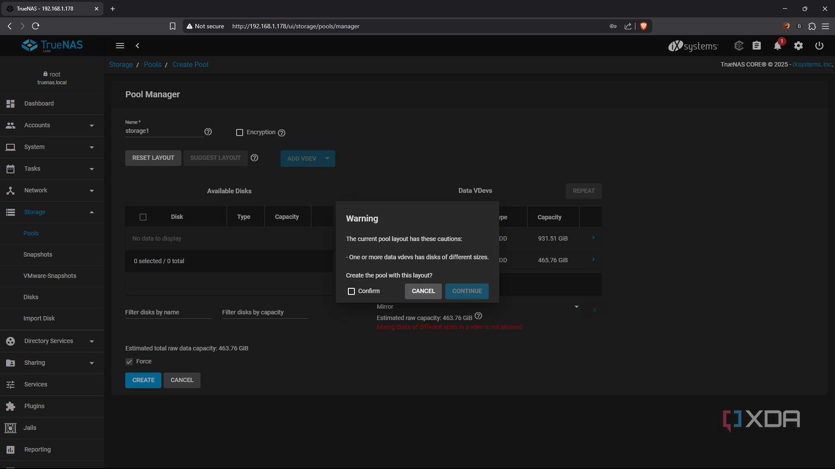Screen dimensions: 835x469
Task: Open the ADD VDEV dropdown
Action: tap(308, 158)
